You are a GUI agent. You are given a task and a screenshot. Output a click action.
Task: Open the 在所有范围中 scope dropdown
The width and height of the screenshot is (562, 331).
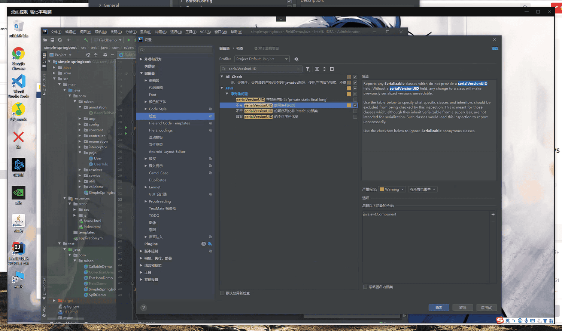(422, 189)
